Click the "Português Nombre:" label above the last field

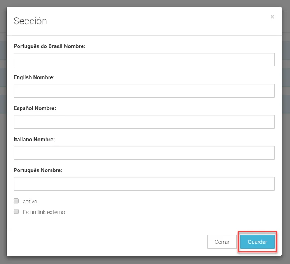(38, 170)
